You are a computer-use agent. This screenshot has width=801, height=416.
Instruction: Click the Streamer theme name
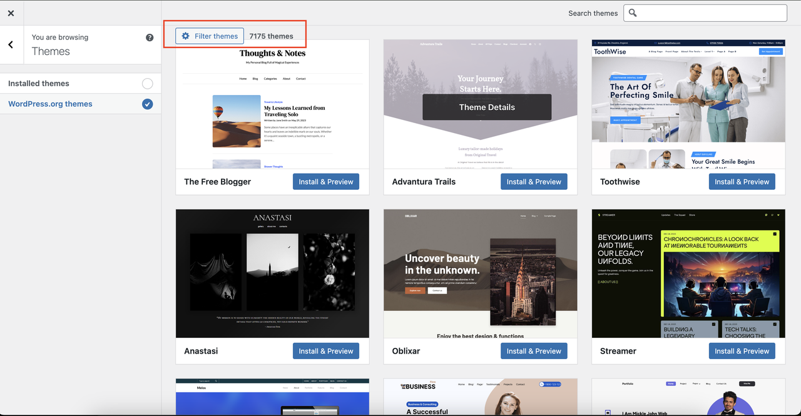pyautogui.click(x=618, y=351)
